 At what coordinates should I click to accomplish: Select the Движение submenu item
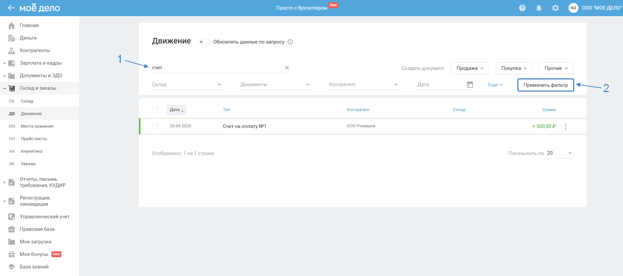(40, 114)
